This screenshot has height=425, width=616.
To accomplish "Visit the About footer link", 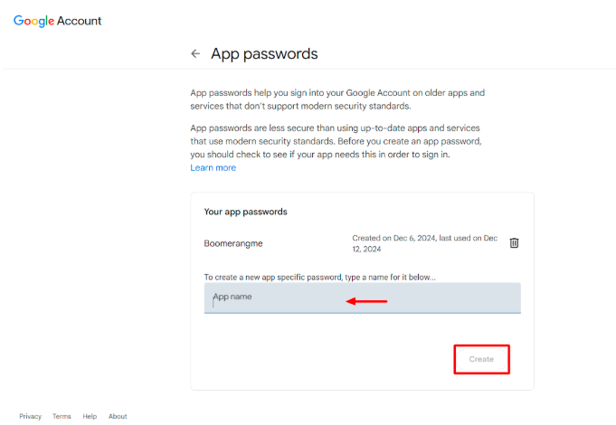I will (x=118, y=417).
